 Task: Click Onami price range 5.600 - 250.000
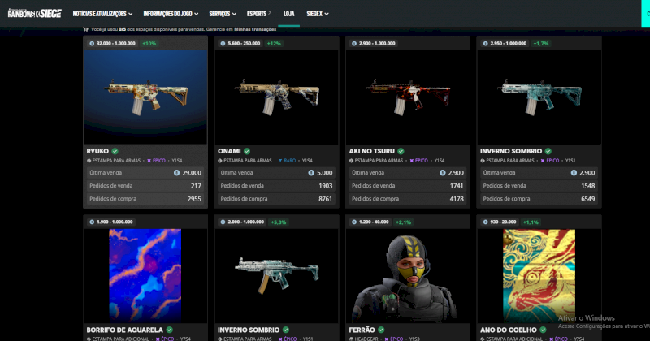click(240, 44)
